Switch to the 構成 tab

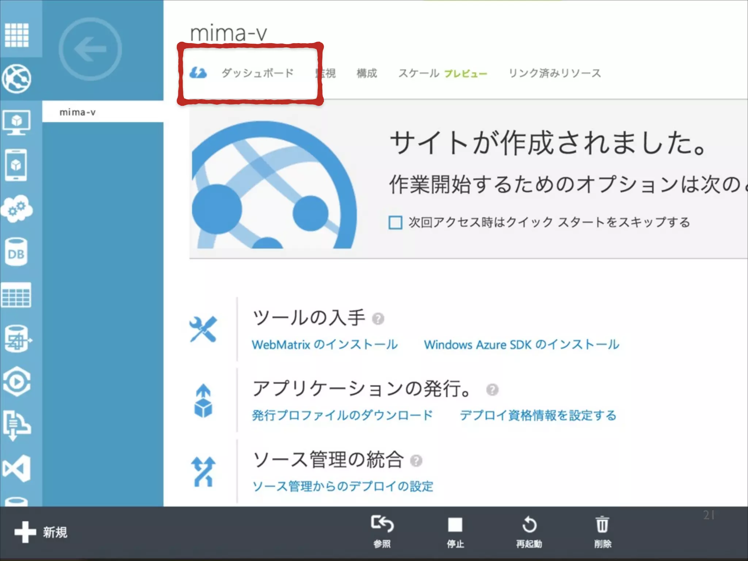pos(367,73)
